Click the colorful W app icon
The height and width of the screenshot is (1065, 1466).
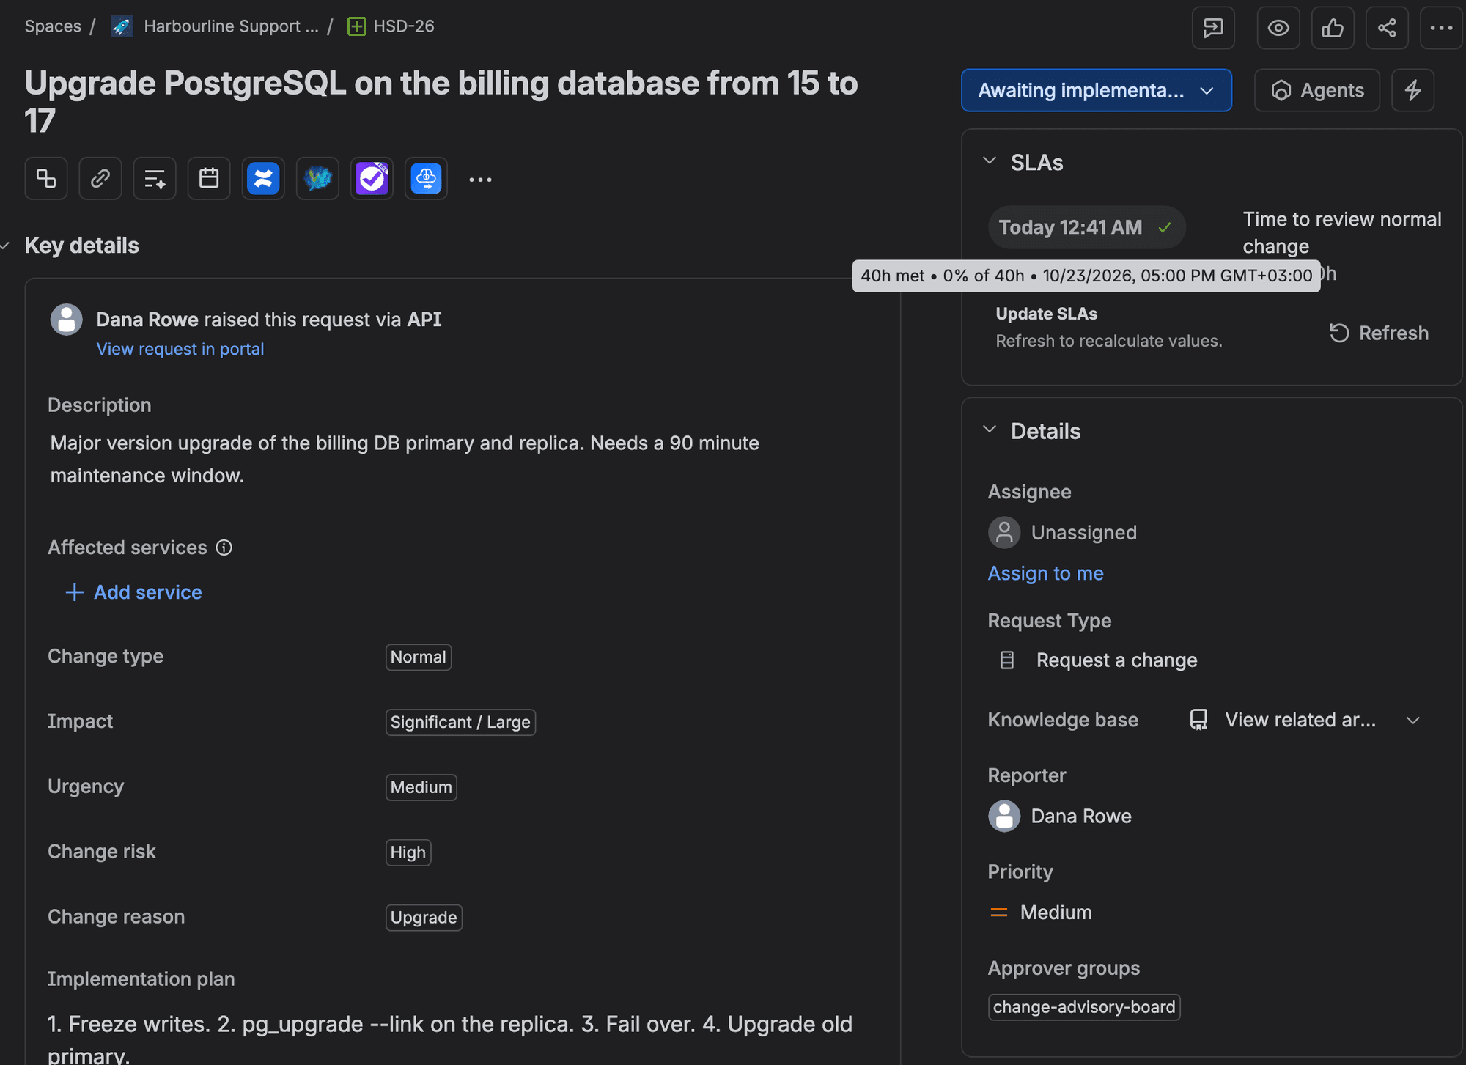tap(317, 178)
